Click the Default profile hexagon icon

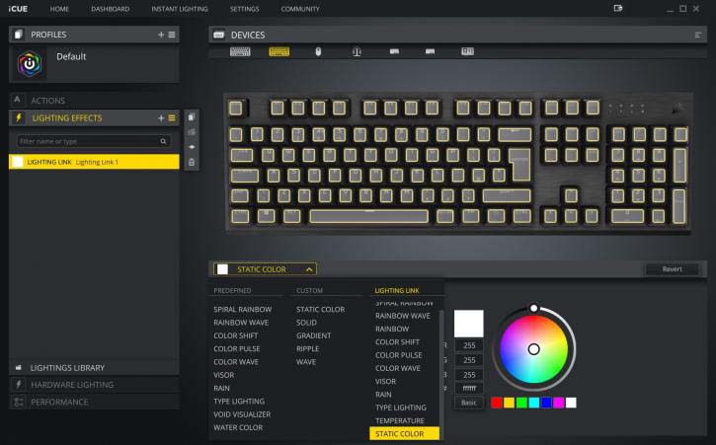pos(32,64)
